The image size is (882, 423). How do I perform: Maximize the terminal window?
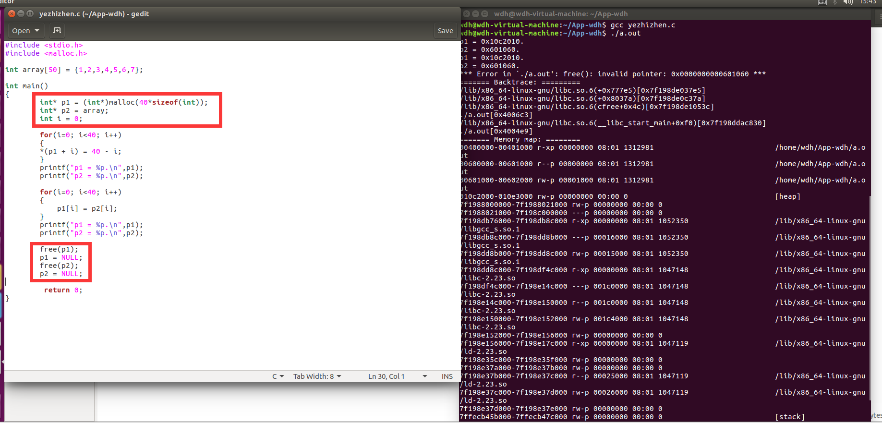point(484,14)
